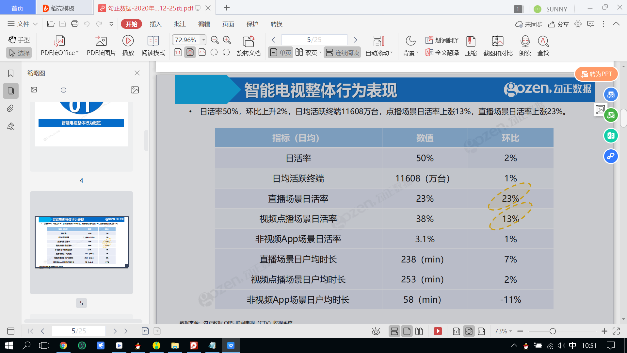Expand quick access toolbar customization arrow

pyautogui.click(x=111, y=24)
